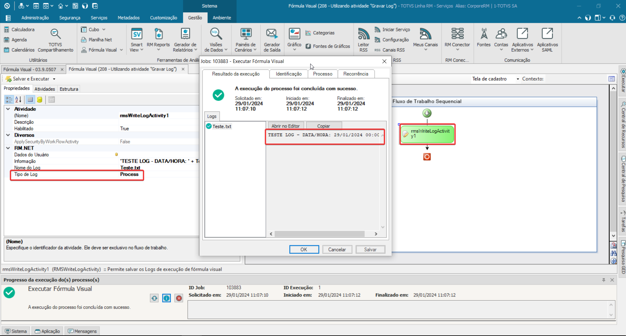The image size is (626, 336).
Task: Click the refresh icon in execution progress
Action: tap(154, 298)
